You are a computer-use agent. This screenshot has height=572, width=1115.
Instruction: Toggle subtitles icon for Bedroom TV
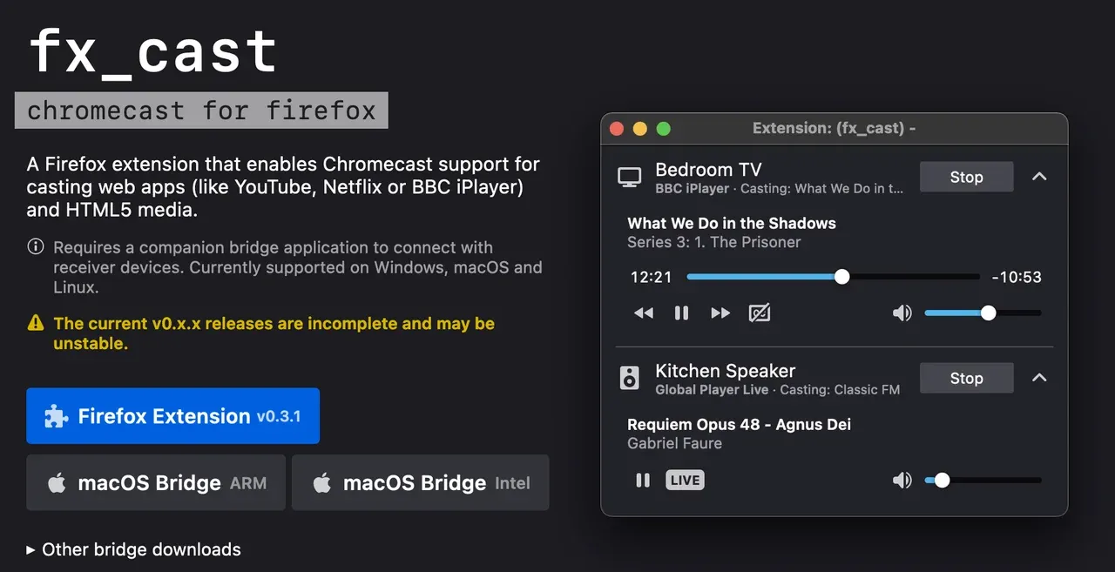point(760,313)
